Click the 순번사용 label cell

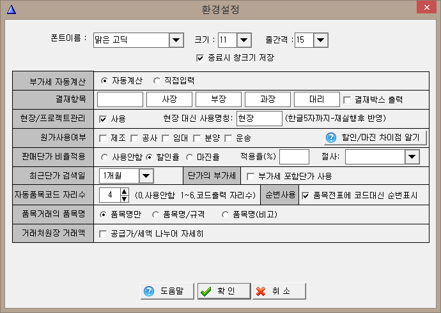(280, 194)
